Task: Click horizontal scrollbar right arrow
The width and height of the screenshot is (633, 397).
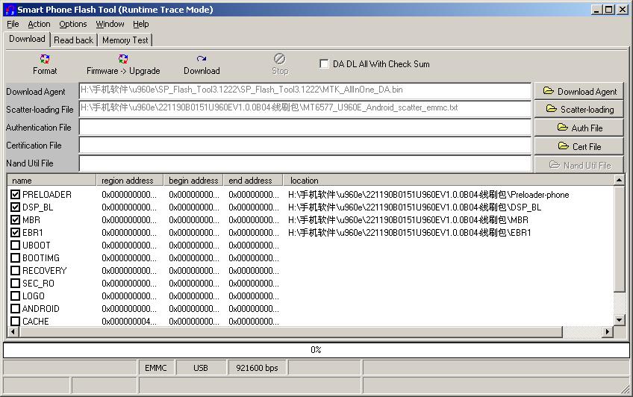Action: pyautogui.click(x=608, y=332)
